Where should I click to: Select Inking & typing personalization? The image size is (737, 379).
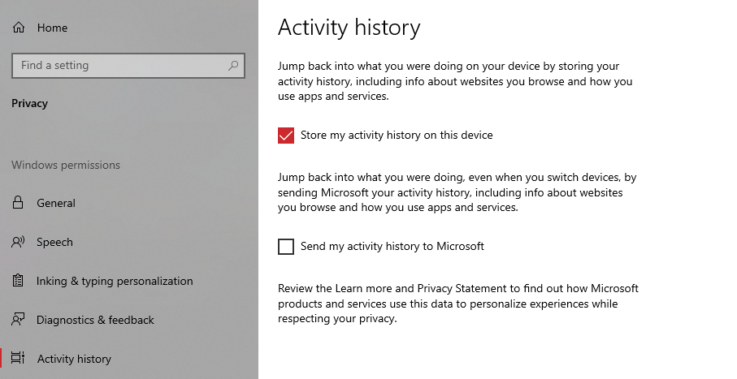115,281
